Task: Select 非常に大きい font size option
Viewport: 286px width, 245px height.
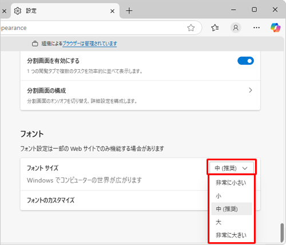Action: [232, 235]
